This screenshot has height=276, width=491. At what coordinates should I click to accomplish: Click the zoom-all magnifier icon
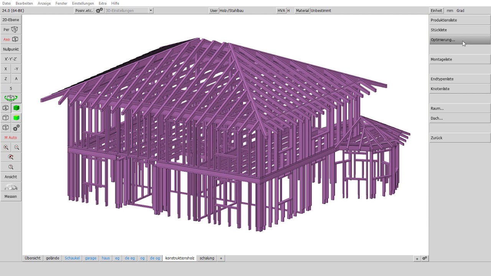[x=11, y=167]
